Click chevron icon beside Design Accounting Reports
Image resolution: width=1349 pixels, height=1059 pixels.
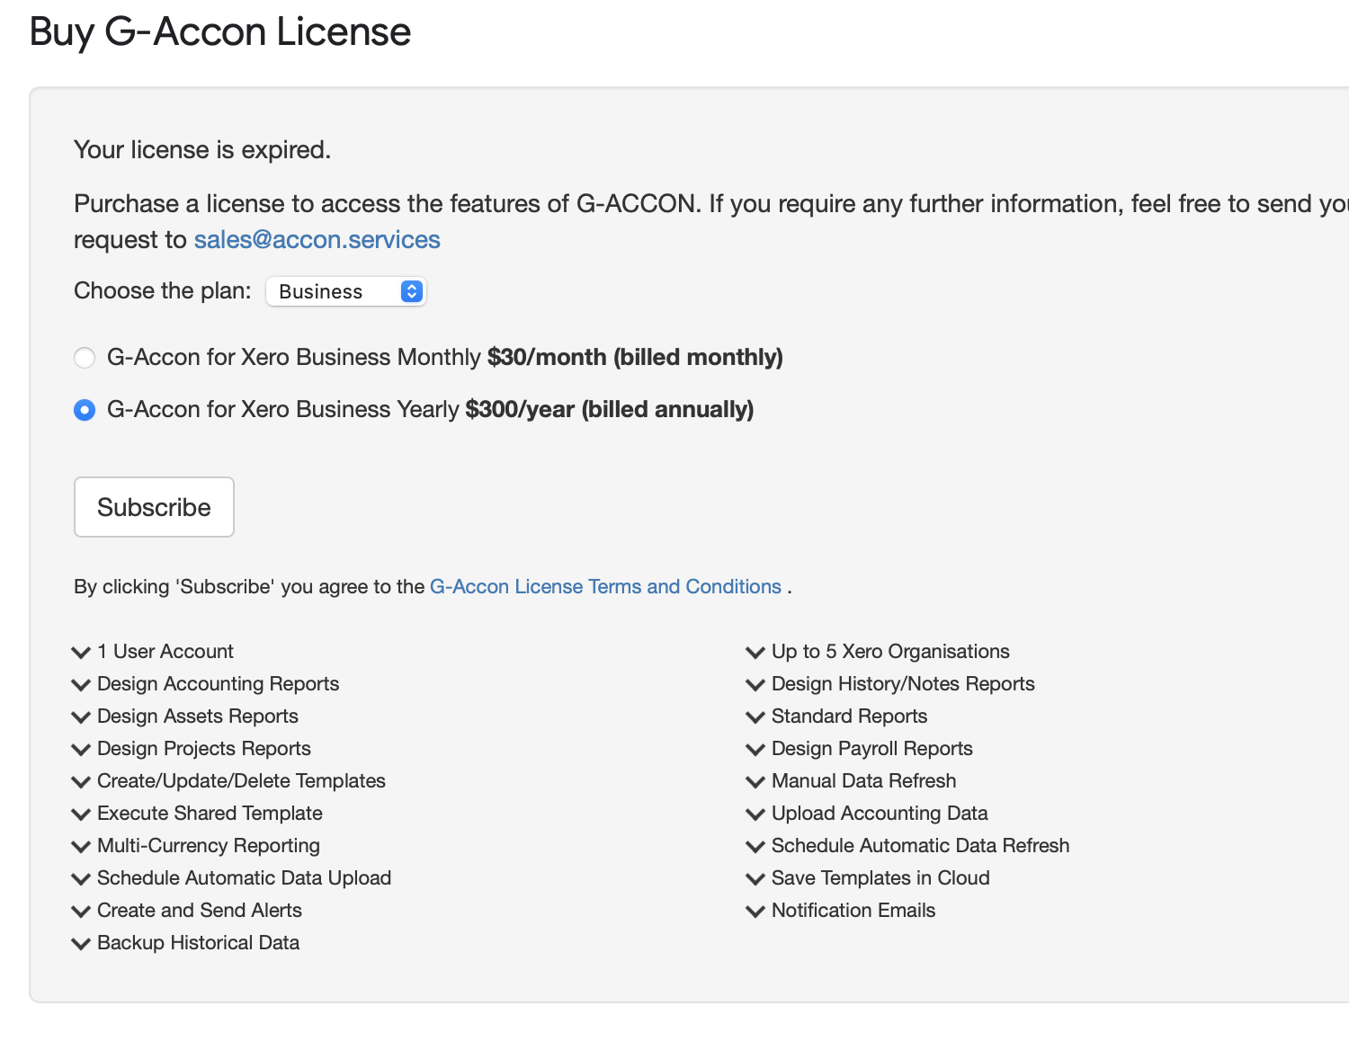click(81, 684)
